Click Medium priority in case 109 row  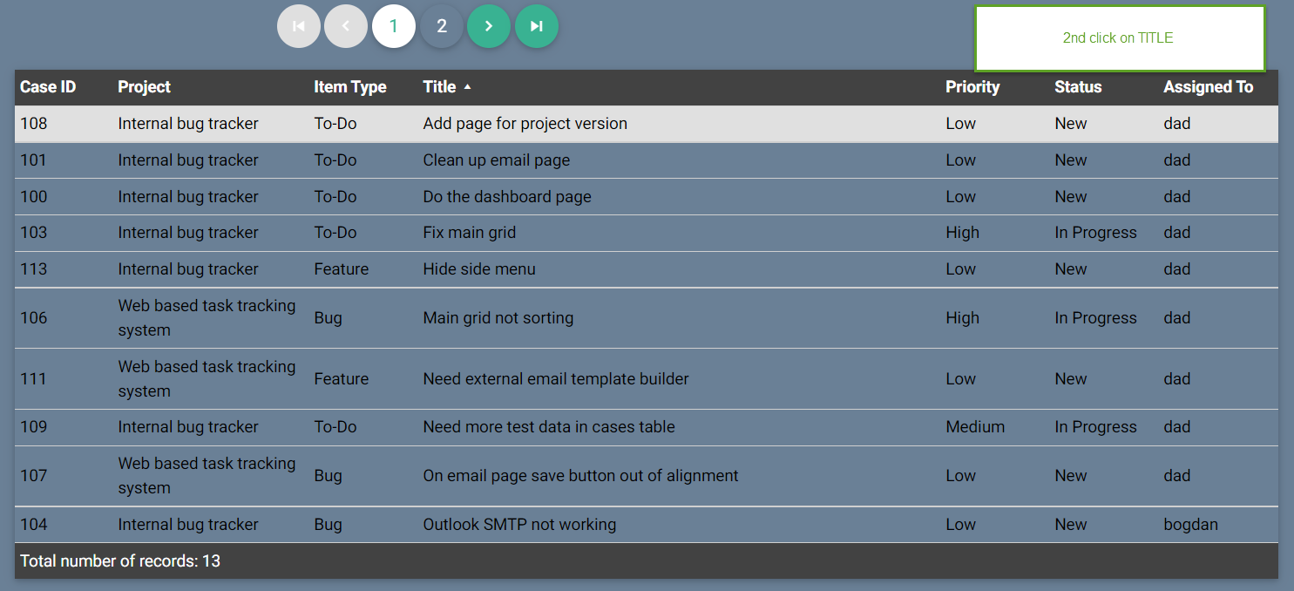(x=975, y=427)
